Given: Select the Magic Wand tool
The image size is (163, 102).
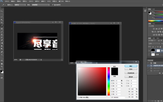Looking at the screenshot, I should (x=2, y=20).
